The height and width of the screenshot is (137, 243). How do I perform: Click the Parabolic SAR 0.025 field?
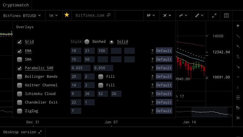pyautogui.click(x=80, y=68)
